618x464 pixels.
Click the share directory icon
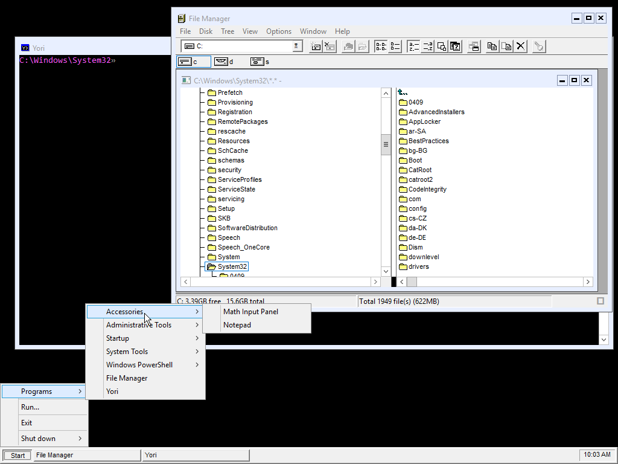[x=348, y=46]
